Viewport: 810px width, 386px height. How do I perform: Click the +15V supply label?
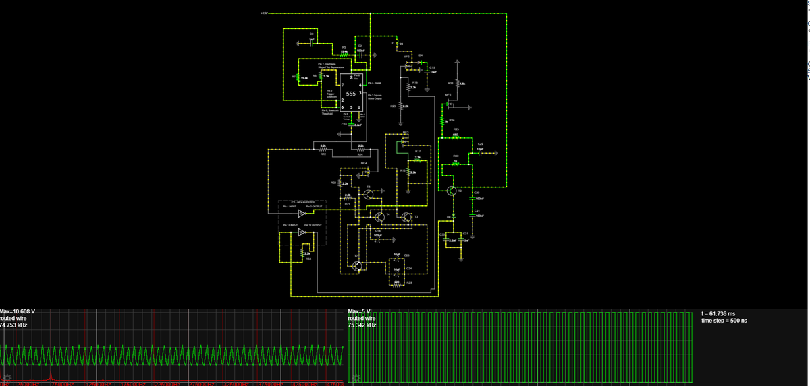(x=264, y=12)
